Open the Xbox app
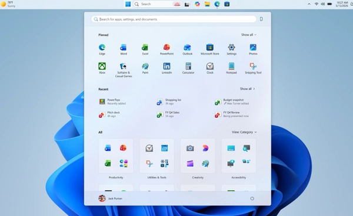The width and height of the screenshot is (353, 216). [x=102, y=68]
